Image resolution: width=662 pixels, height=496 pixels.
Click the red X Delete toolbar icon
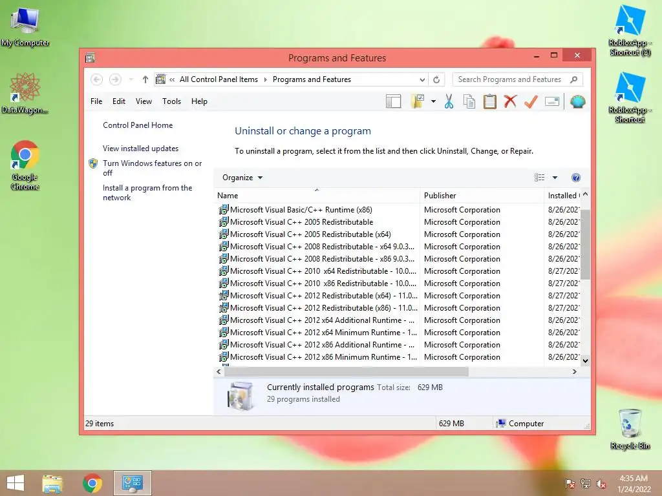(x=511, y=101)
